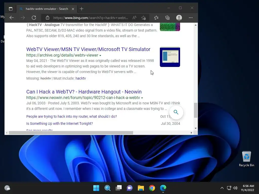Open network status tray icon
The height and width of the screenshot is (194, 259).
[x=229, y=188]
